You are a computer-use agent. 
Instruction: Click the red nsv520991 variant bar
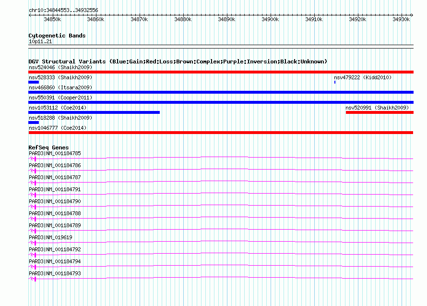coord(380,112)
